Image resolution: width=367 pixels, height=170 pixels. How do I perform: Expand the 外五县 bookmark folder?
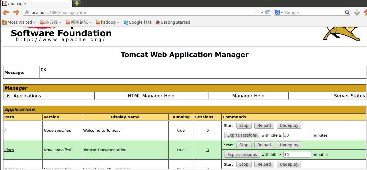pos(51,22)
